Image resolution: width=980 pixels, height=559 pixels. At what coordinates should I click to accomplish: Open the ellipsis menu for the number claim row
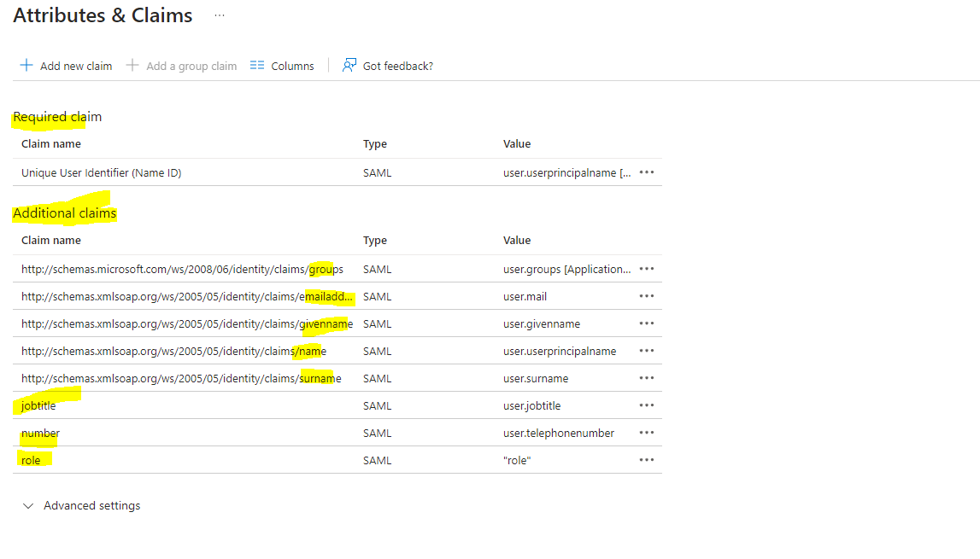coord(647,432)
